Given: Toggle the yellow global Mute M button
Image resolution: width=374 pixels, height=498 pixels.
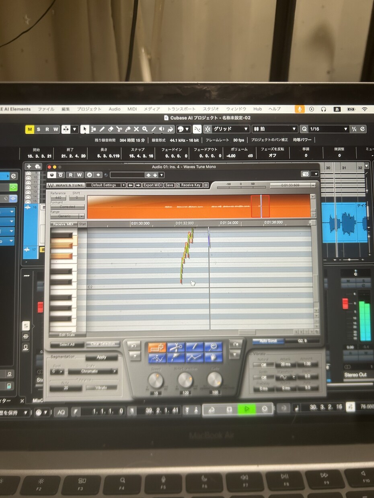Looking at the screenshot, I should [x=30, y=129].
